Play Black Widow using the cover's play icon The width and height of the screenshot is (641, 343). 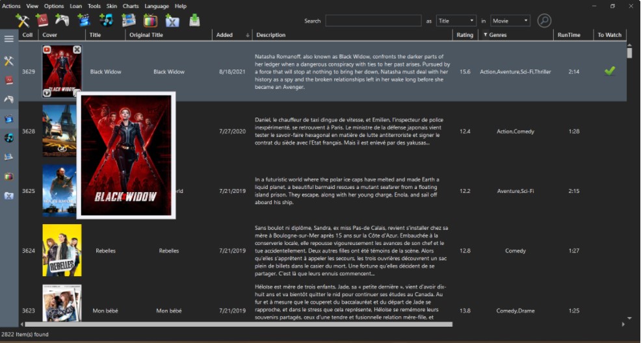(47, 93)
